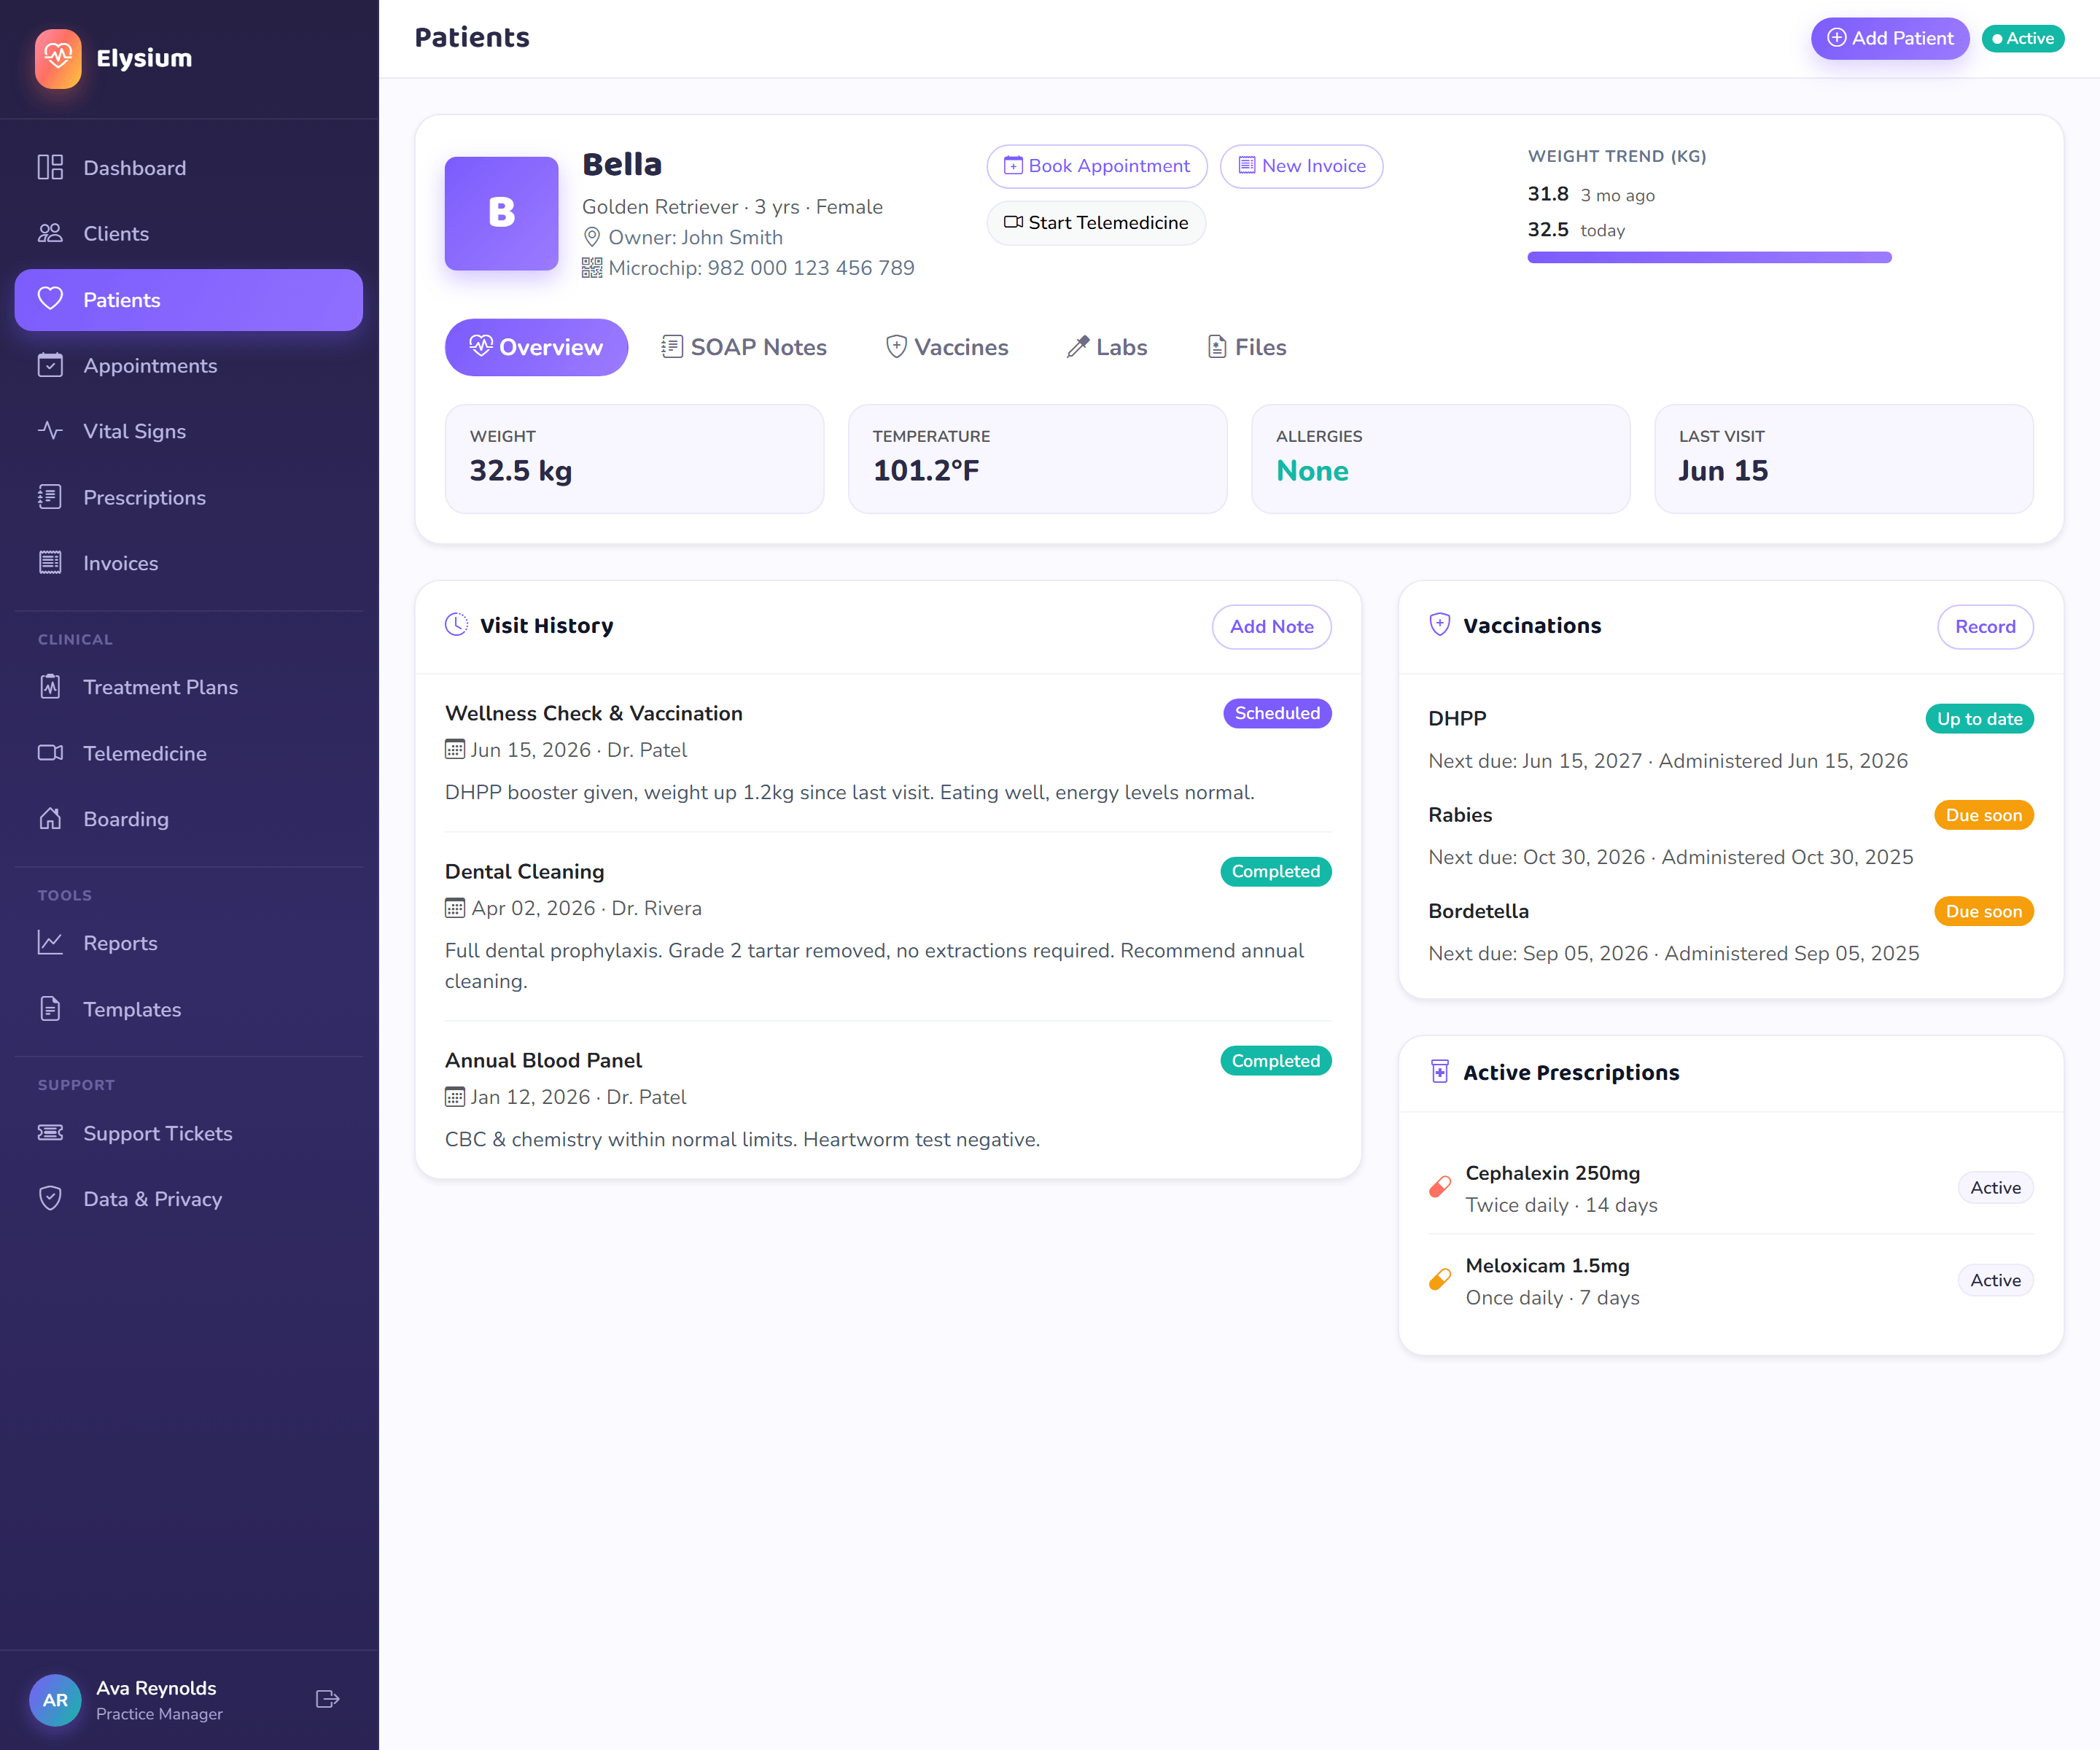This screenshot has width=2100, height=1750.
Task: Open the Boarding section
Action: tap(189, 819)
